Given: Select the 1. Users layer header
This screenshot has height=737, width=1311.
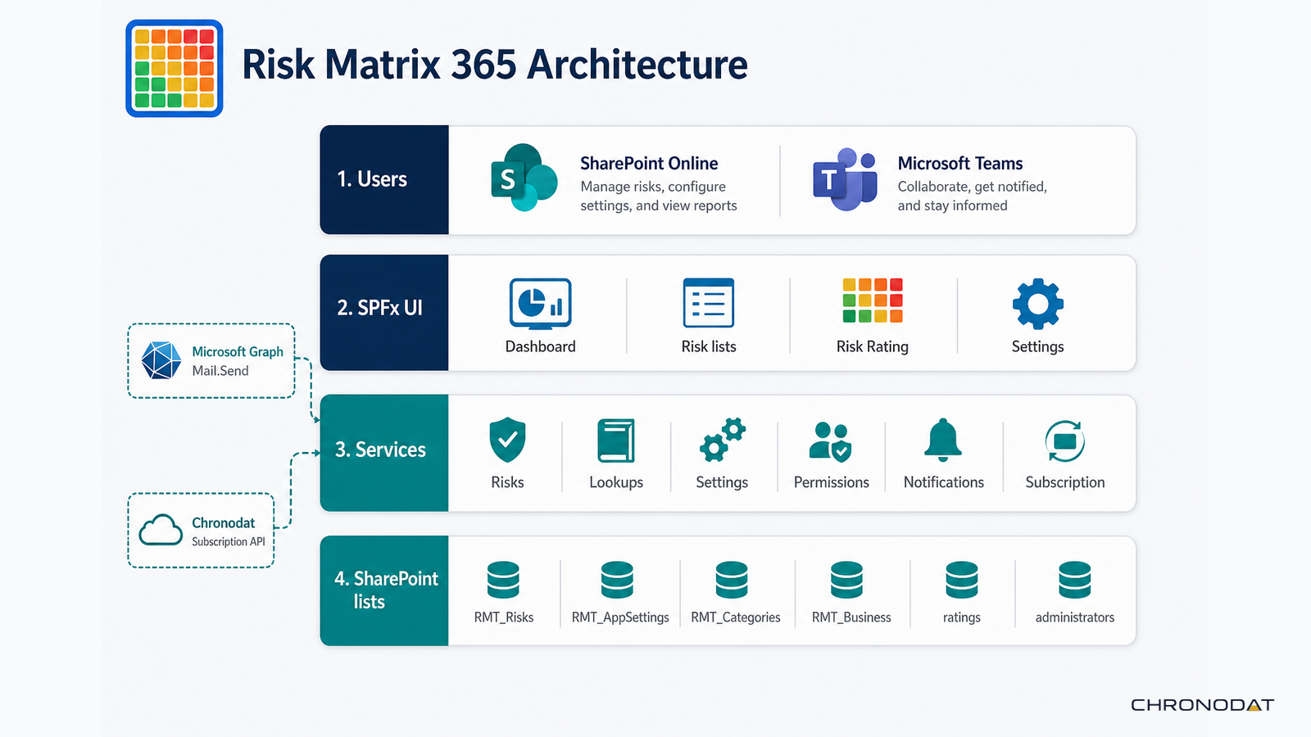Looking at the screenshot, I should tap(384, 179).
